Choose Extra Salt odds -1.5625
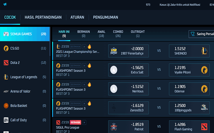Screen dimensions: 214x133 coord(128,70)
